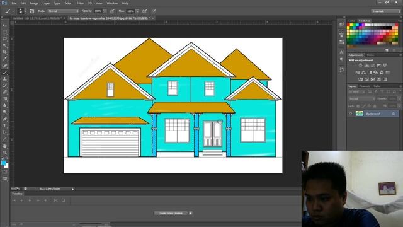Click the foreground color swatch
The image size is (403, 227).
tap(3, 163)
